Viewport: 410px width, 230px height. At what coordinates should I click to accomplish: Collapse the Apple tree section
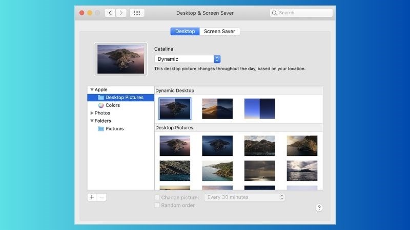point(92,89)
